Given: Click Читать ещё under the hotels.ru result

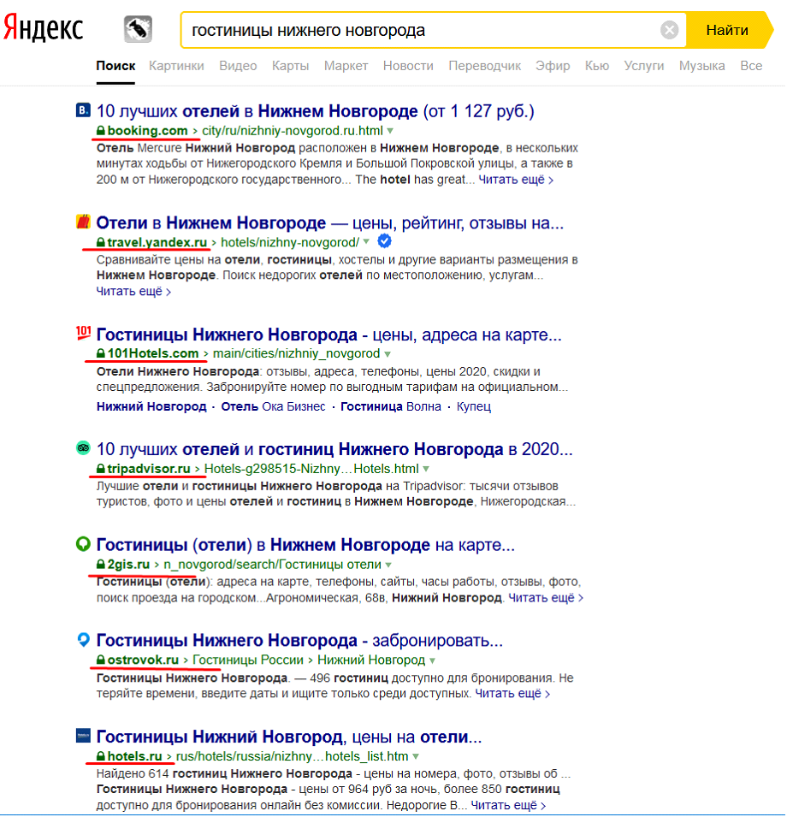Looking at the screenshot, I should [x=508, y=806].
